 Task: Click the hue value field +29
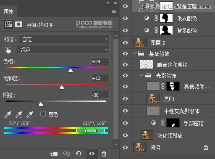pyautogui.click(x=100, y=61)
